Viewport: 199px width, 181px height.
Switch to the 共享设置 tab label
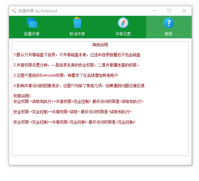[x=123, y=34]
